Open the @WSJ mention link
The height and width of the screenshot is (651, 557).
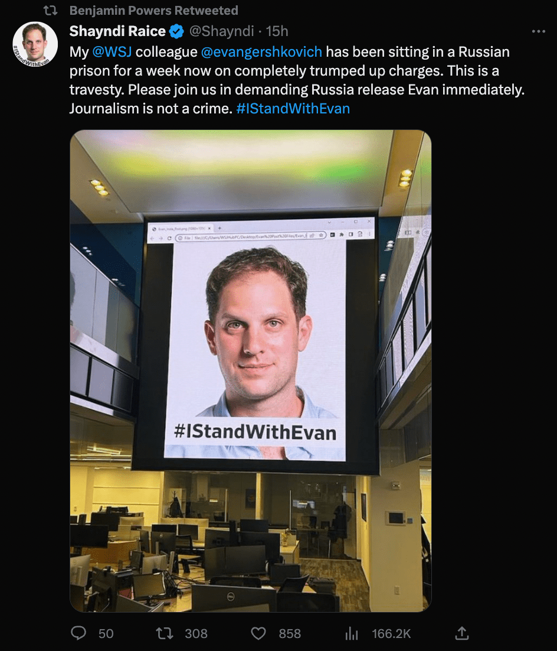[112, 51]
